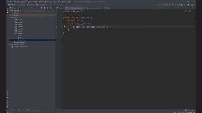Click the yellow lightbulb intention icon
Image resolution: width=202 pixels, height=113 pixels.
(x=65, y=27)
